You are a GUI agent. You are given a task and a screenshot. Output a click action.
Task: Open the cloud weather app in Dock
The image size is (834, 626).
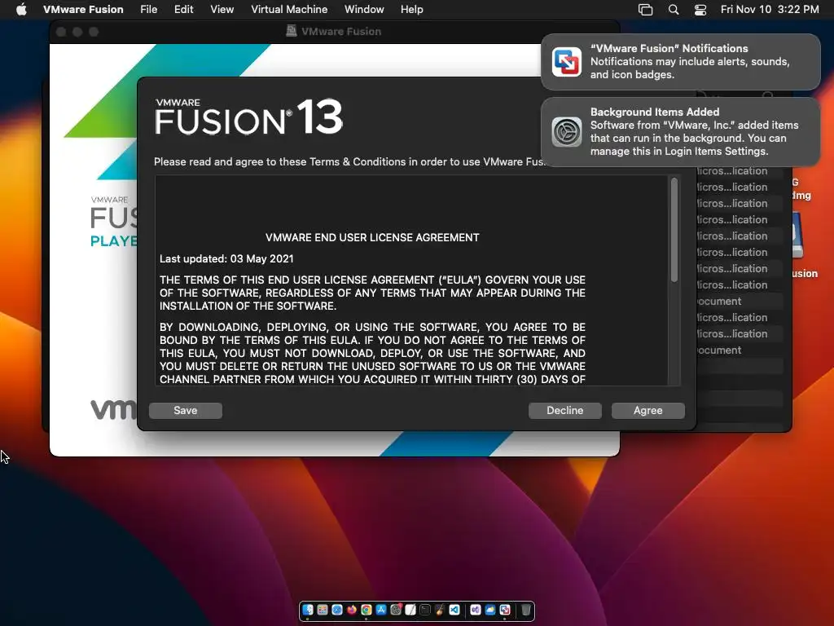pyautogui.click(x=490, y=610)
